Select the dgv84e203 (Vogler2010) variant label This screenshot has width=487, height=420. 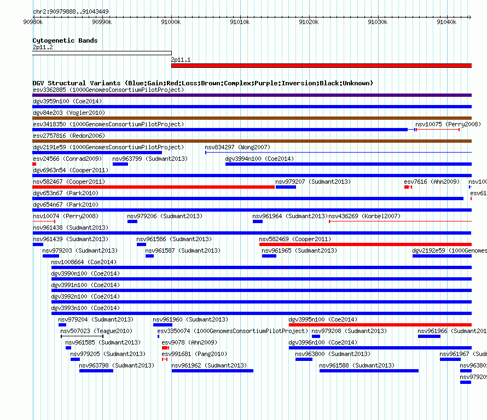coord(69,113)
